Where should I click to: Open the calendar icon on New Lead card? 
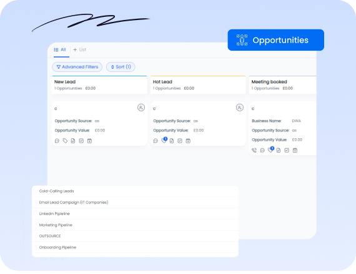point(89,141)
